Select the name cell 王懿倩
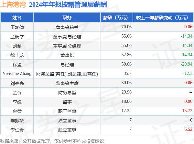This screenshot has width=194, height=144. click(x=17, y=27)
